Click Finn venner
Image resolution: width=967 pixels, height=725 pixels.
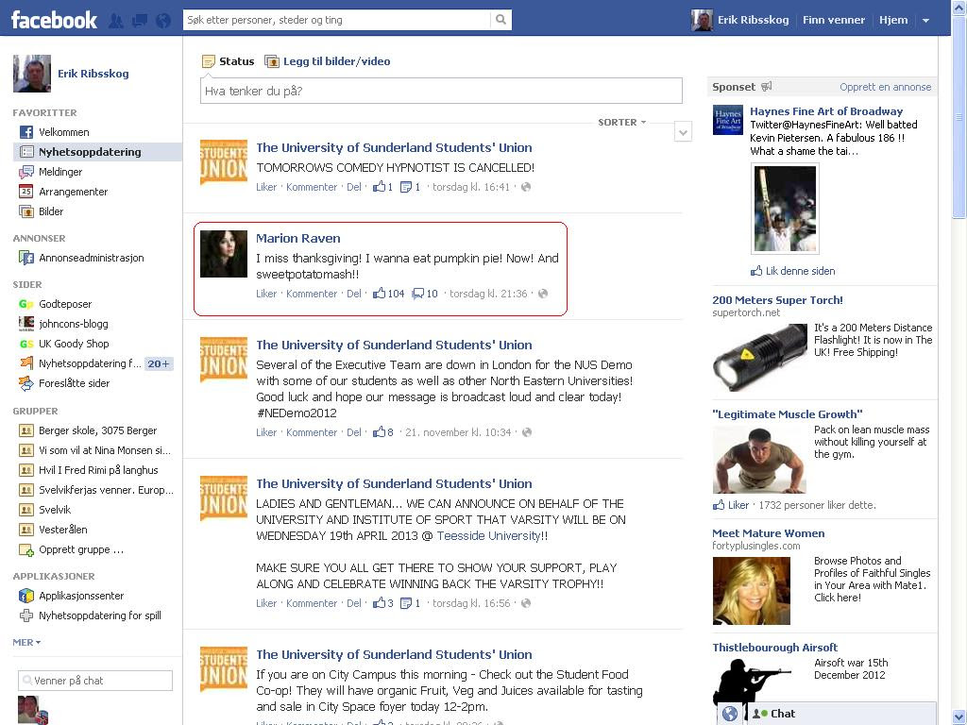point(834,20)
